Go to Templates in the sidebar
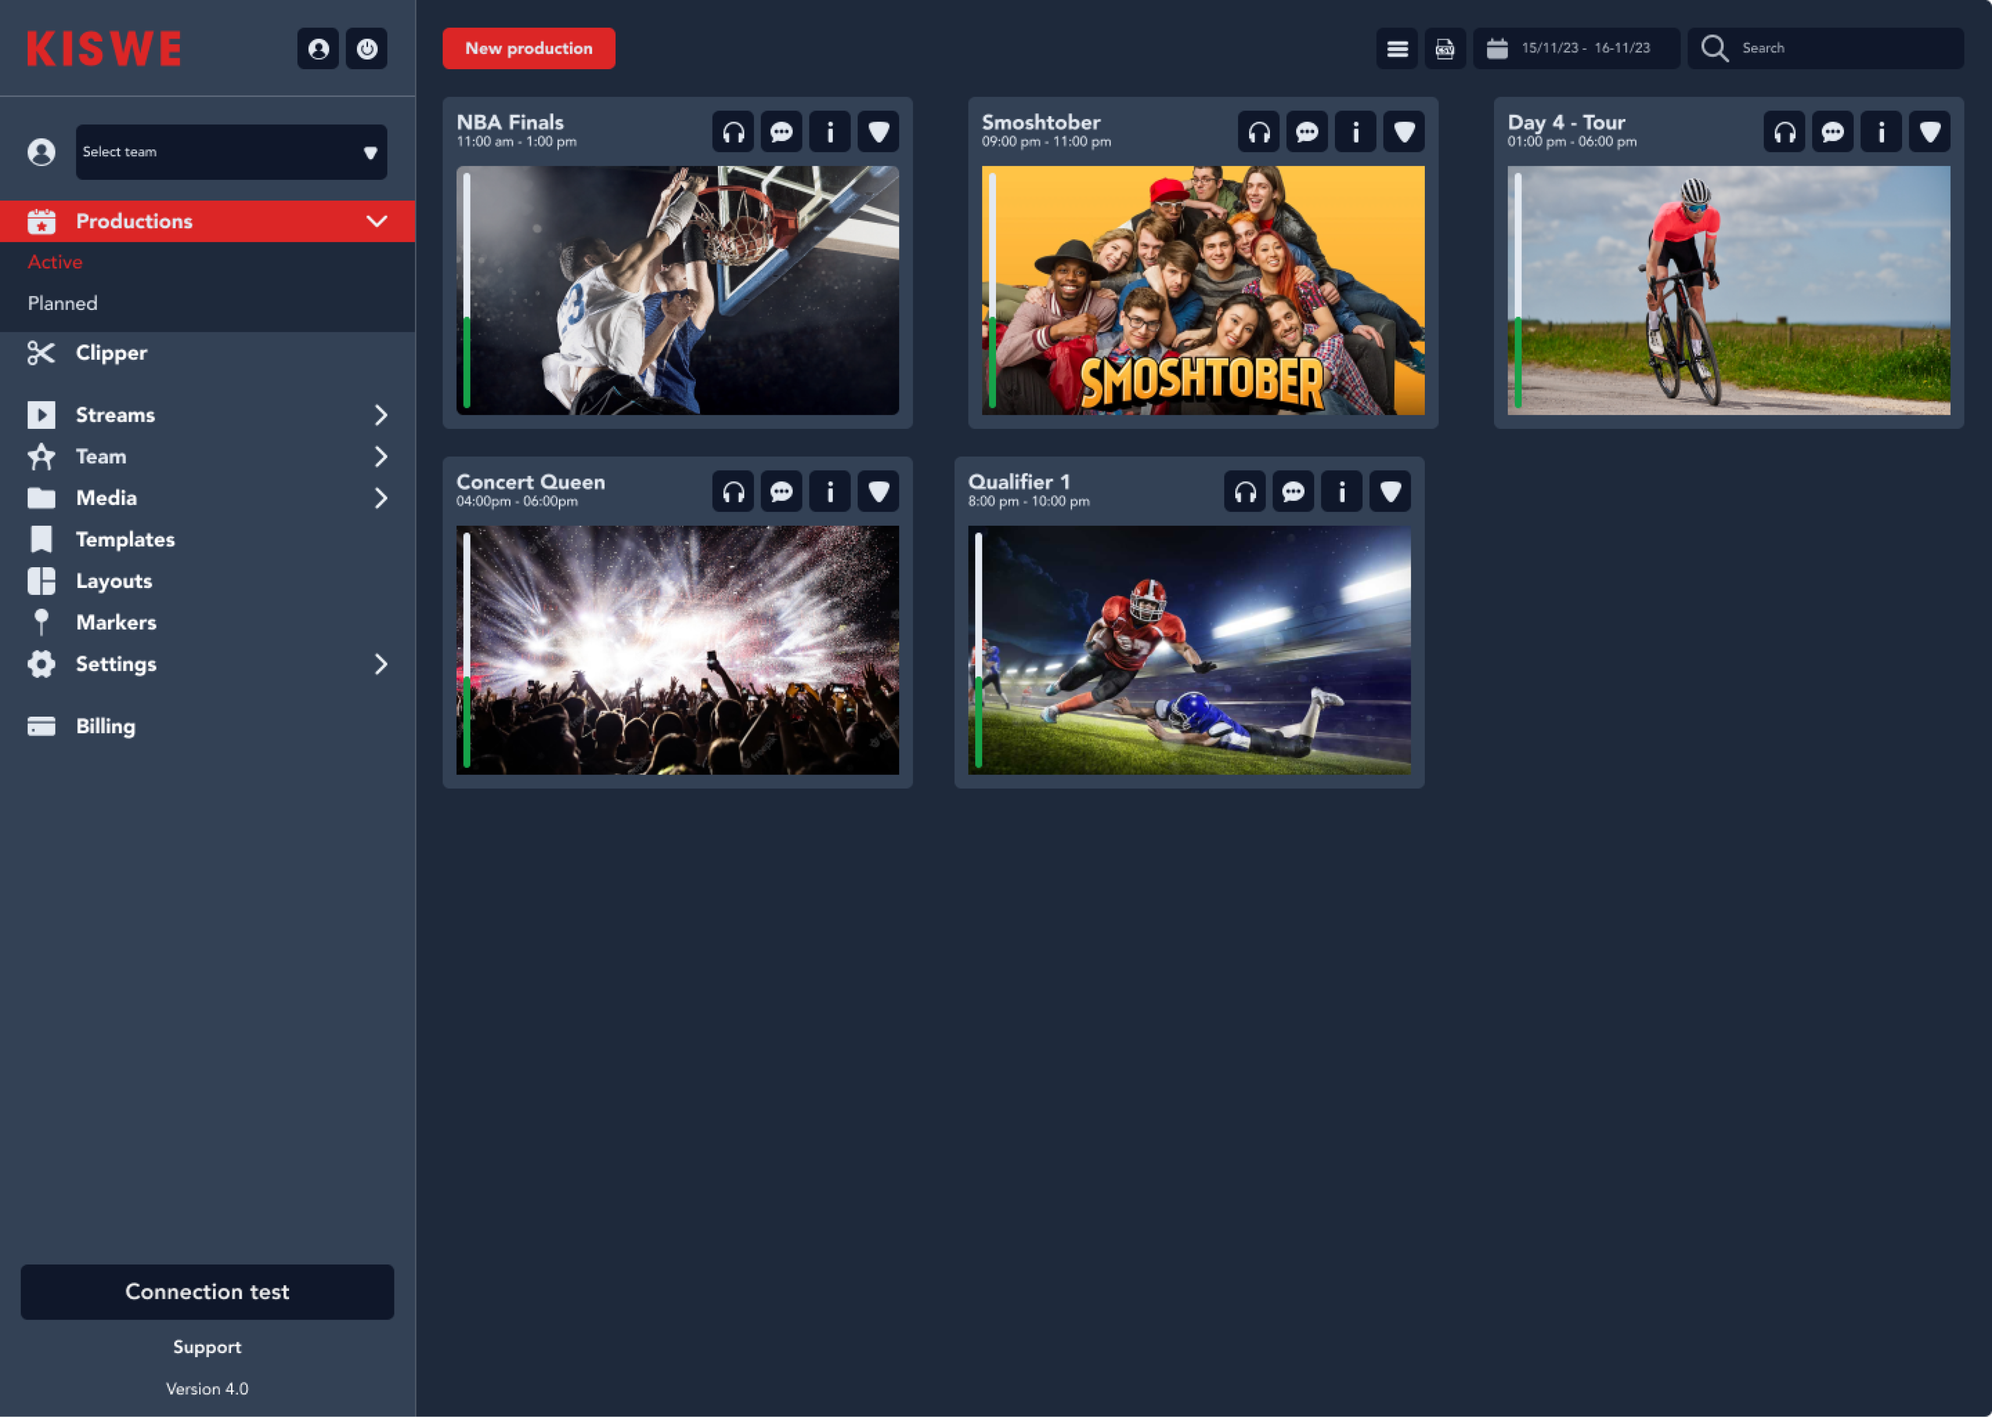 (125, 539)
